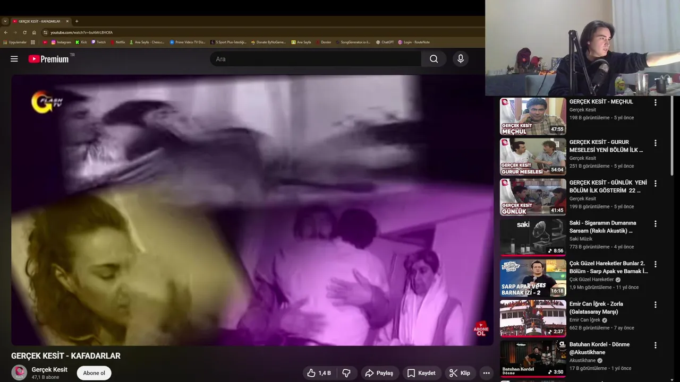The height and width of the screenshot is (382, 680).
Task: Open options menu for Çok Güzel Hareketler video
Action: coord(655,264)
